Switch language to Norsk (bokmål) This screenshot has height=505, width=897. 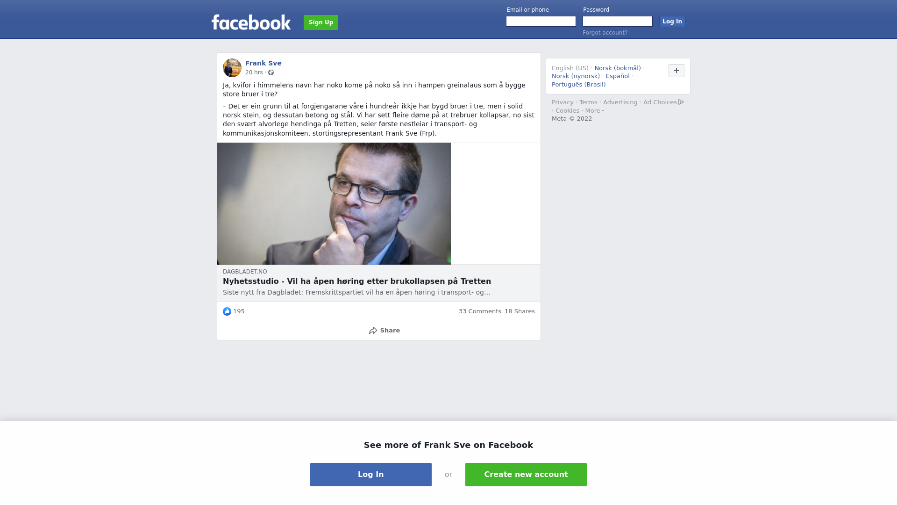(x=618, y=68)
